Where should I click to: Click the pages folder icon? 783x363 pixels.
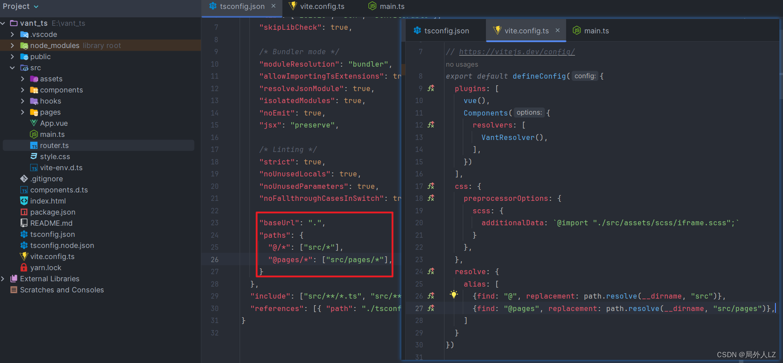coord(34,112)
